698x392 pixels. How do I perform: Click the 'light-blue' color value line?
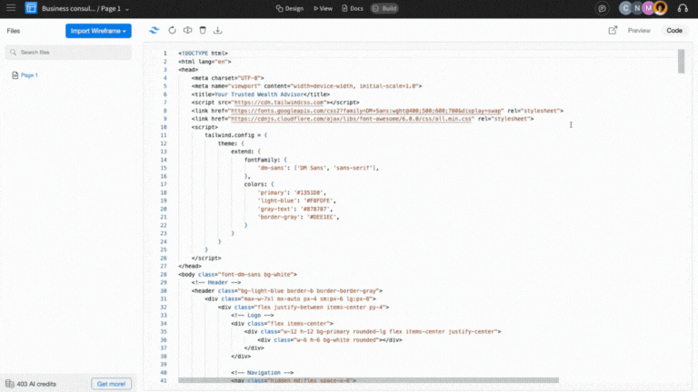tap(296, 201)
